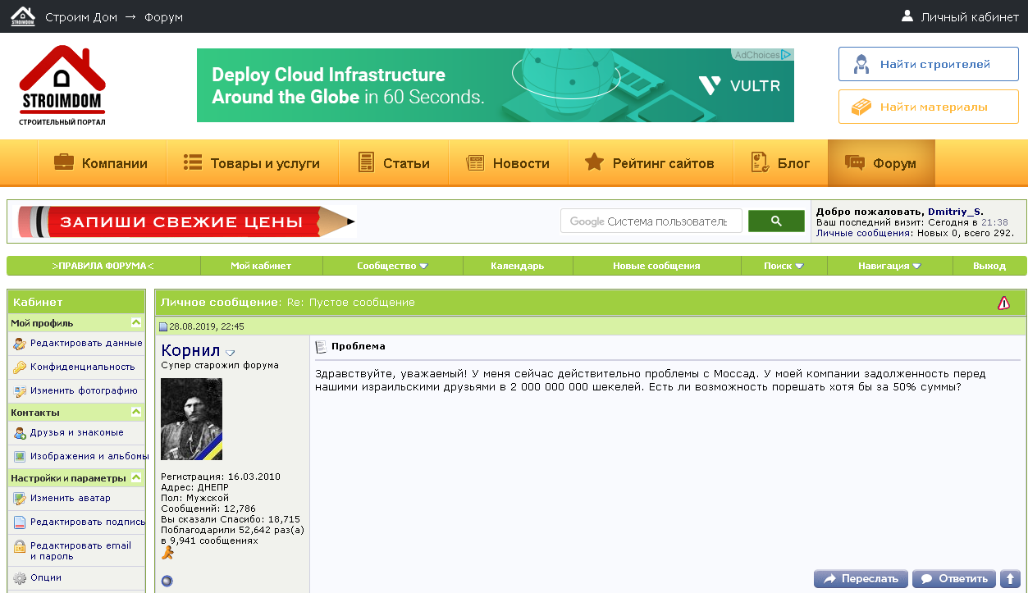The height and width of the screenshot is (593, 1028).
Task: Collapse the Настройки и параметры section
Action: click(136, 477)
